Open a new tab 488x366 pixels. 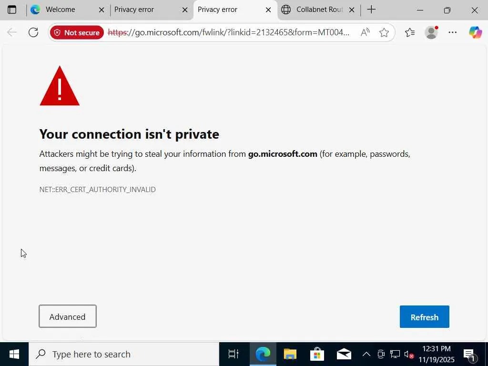click(372, 10)
